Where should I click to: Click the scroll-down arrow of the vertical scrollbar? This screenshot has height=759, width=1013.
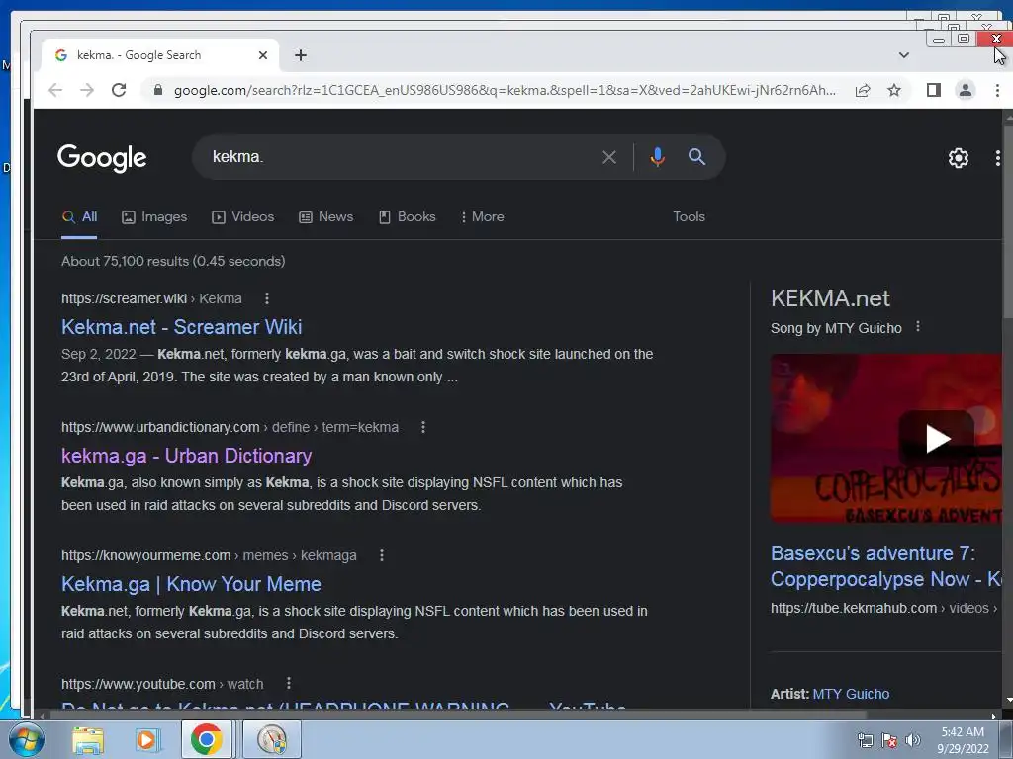(x=1008, y=701)
